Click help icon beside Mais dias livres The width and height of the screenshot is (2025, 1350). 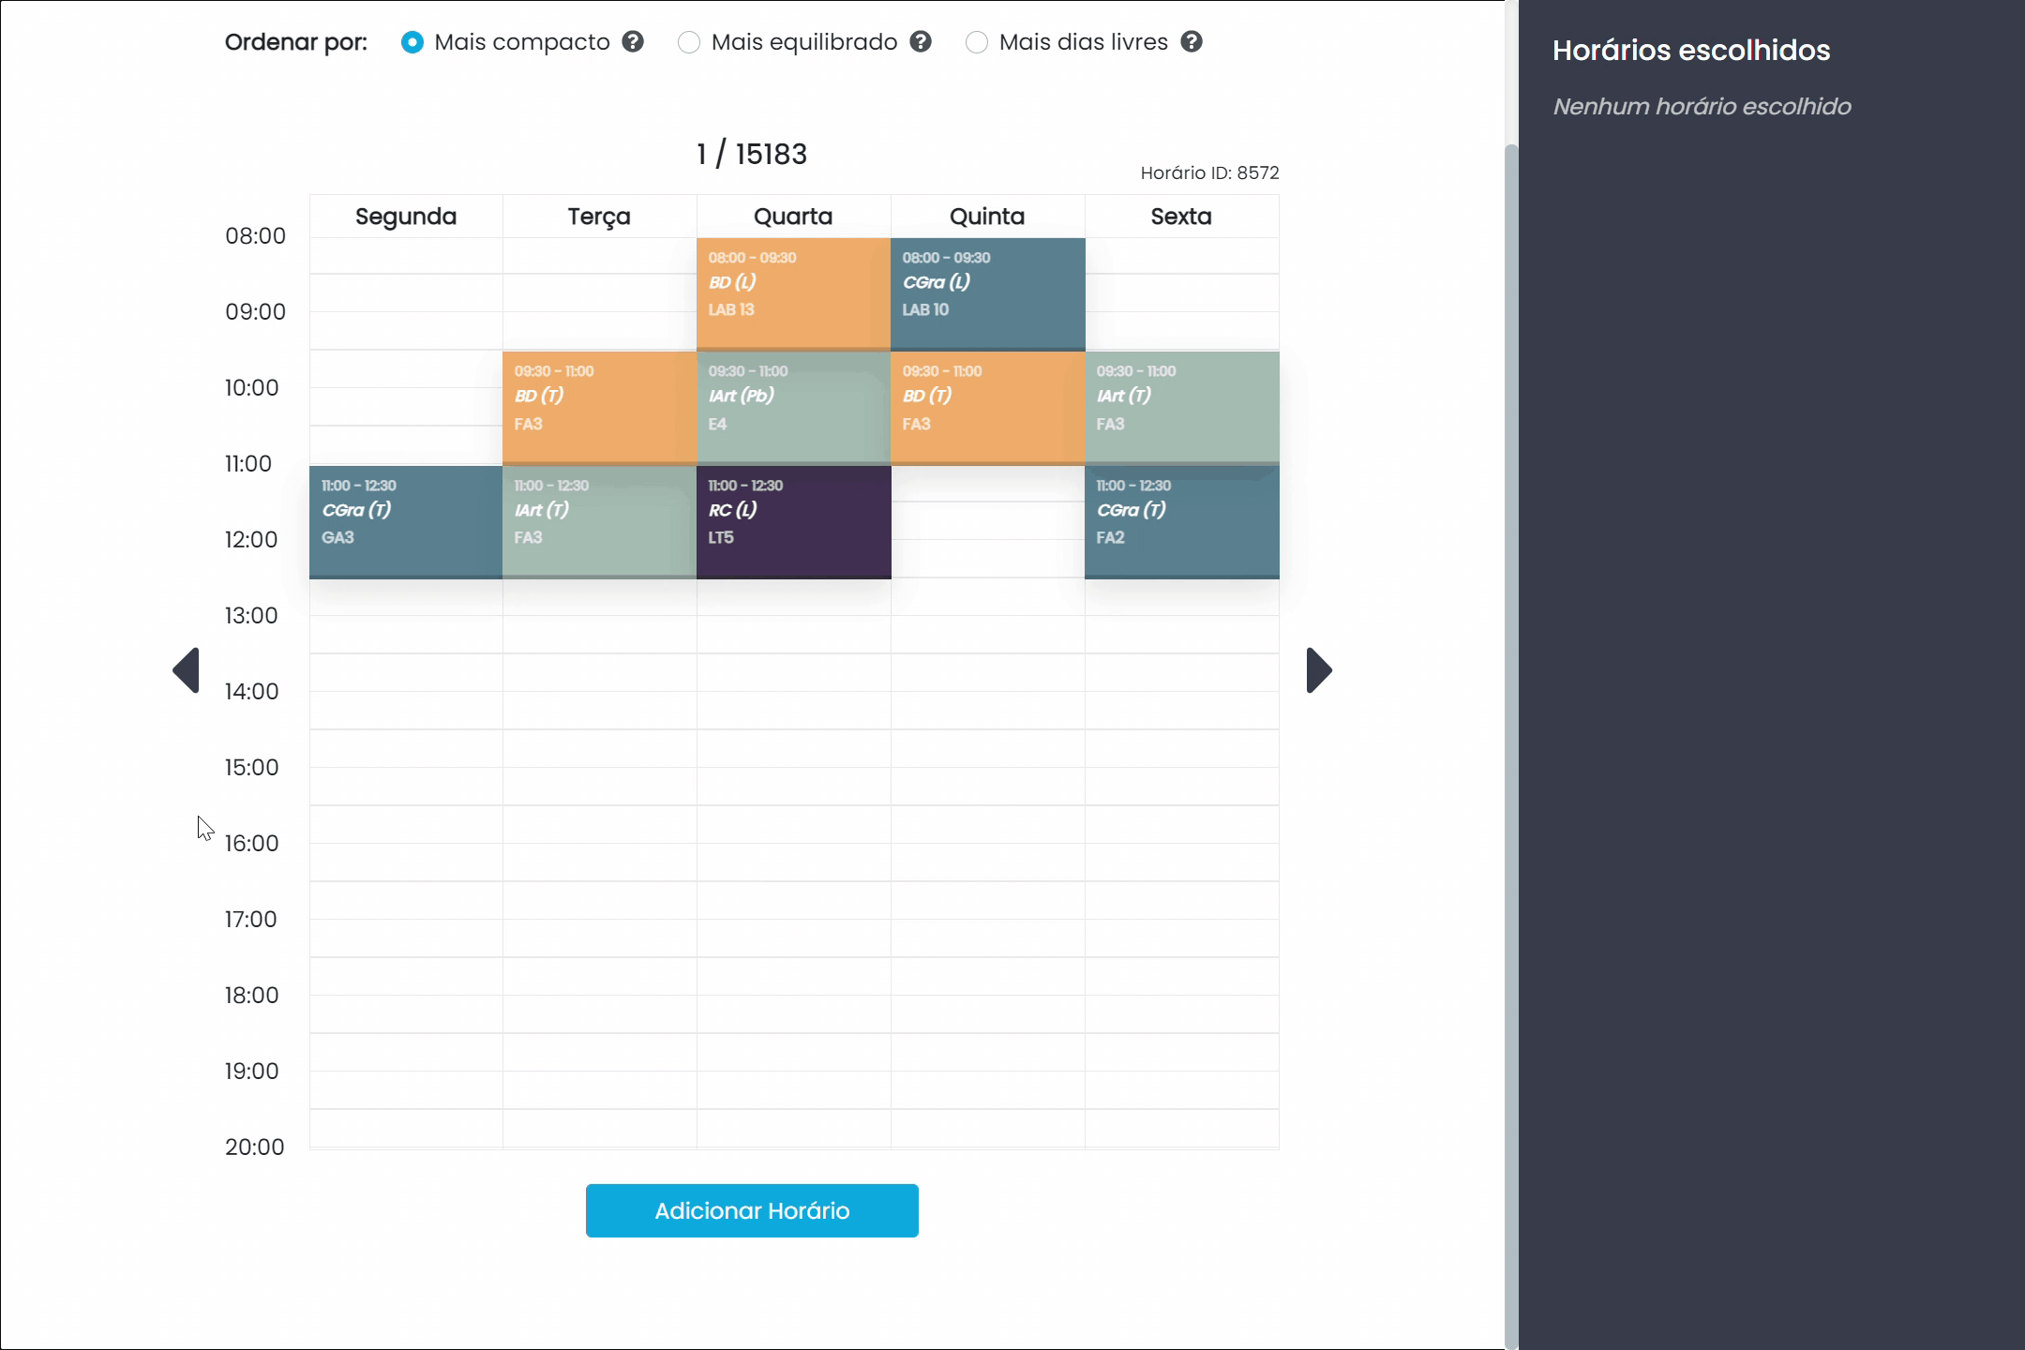1191,42
